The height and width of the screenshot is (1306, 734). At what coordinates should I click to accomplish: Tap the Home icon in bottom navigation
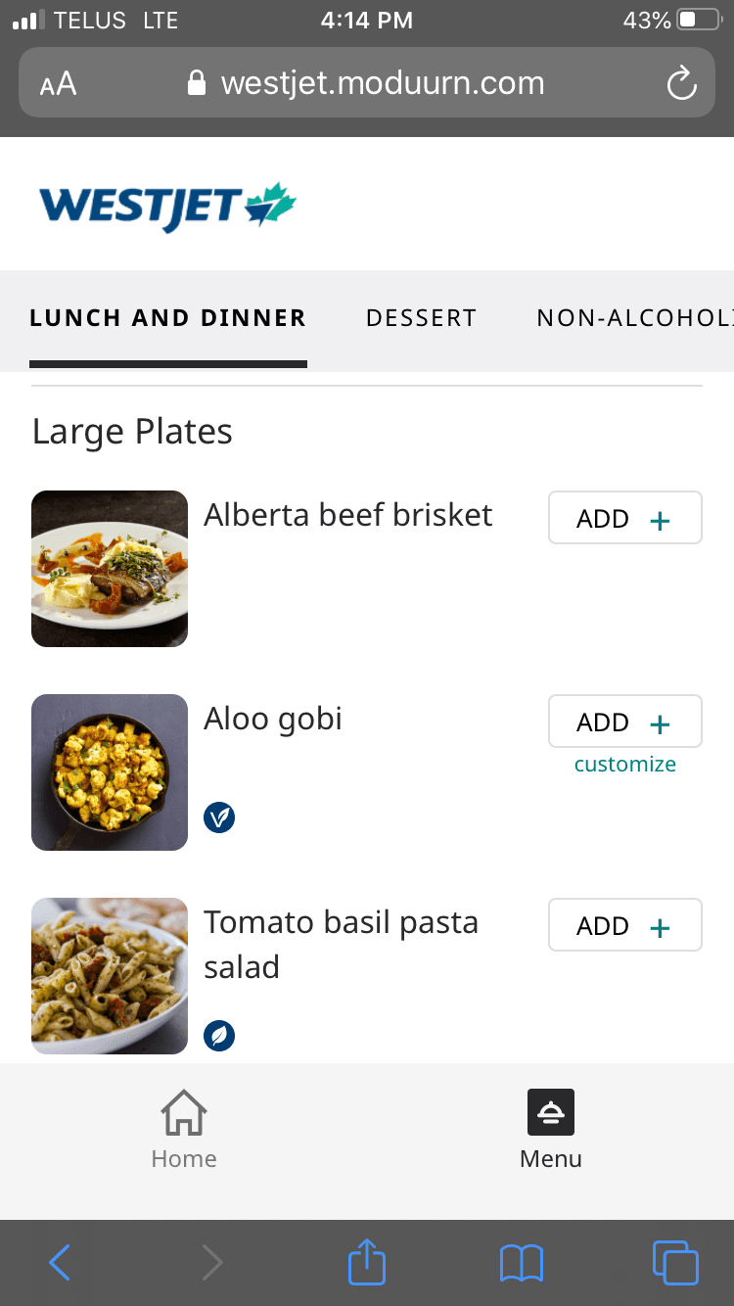click(184, 1114)
